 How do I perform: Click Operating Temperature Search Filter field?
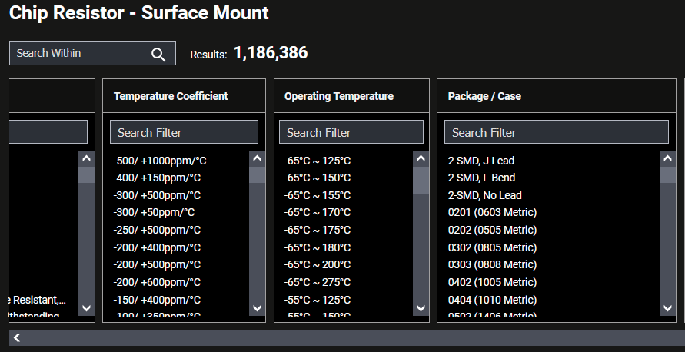click(351, 132)
